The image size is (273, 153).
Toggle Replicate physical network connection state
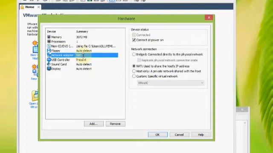pyautogui.click(x=139, y=60)
